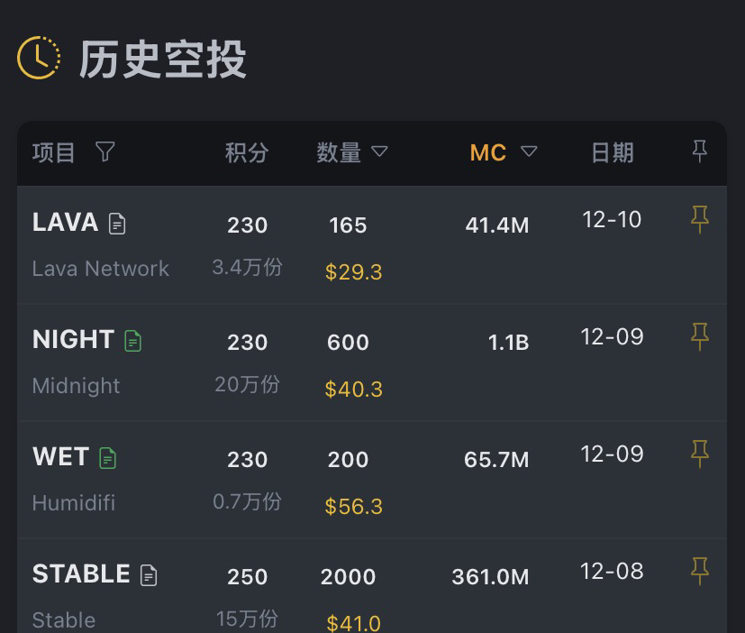Open the NIGHT project name
745x633 pixels.
click(73, 339)
